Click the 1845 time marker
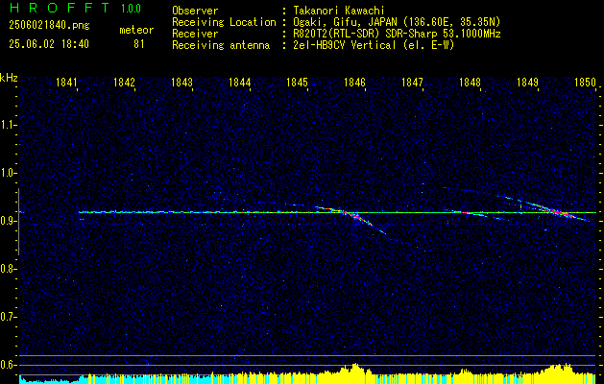Image resolution: width=604 pixels, height=384 pixels. [297, 83]
